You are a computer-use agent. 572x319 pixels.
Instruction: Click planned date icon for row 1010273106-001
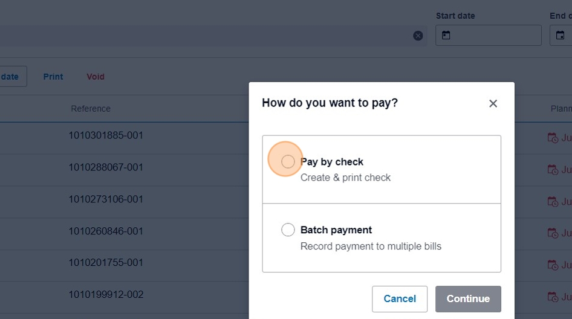(x=553, y=202)
